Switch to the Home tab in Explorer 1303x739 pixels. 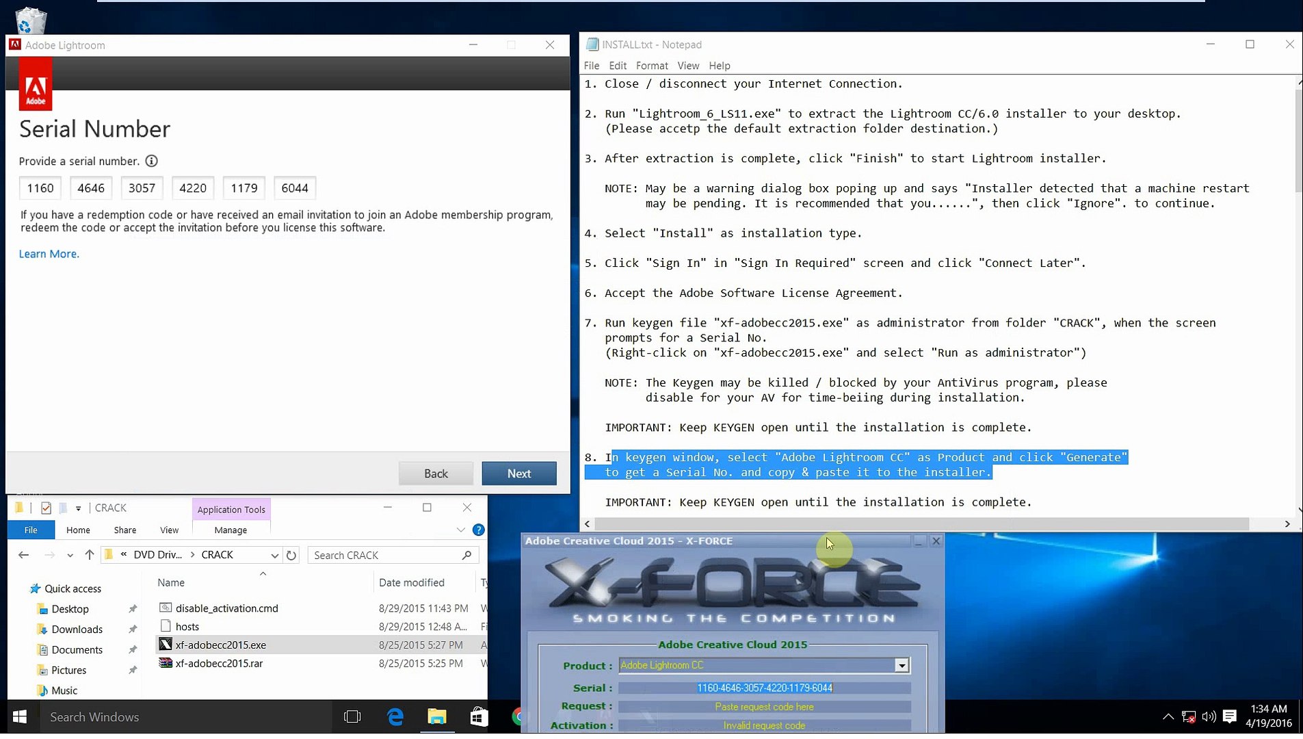(x=78, y=530)
